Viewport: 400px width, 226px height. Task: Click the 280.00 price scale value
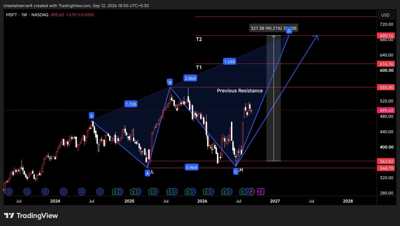point(386,193)
